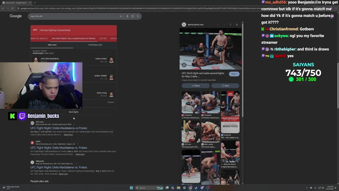
Task: Open Wikipedia UFC Fight Night result
Action: pos(59,167)
